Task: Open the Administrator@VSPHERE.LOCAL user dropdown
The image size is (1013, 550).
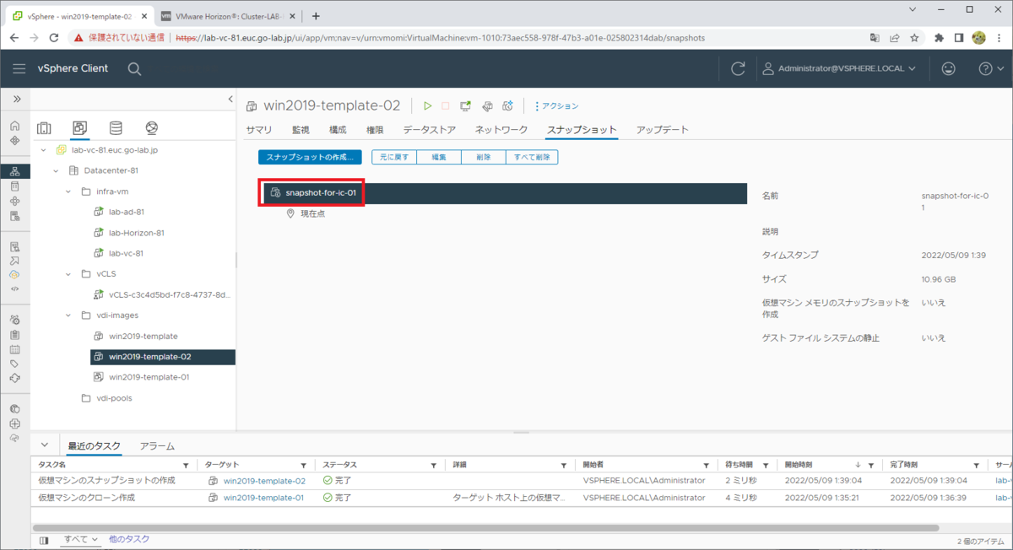Action: pos(839,68)
